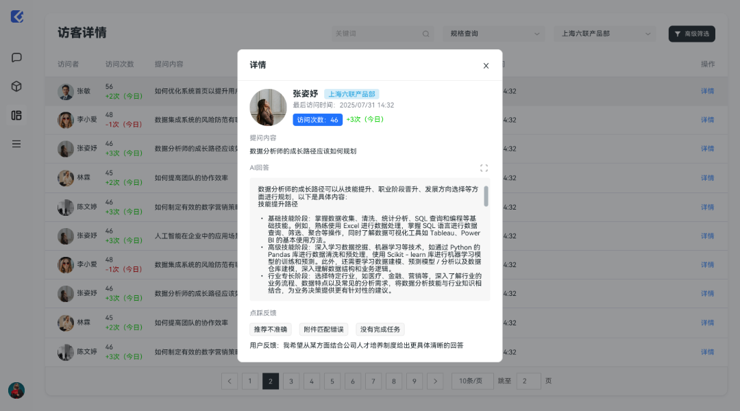This screenshot has width=740, height=411.
Task: Go to page 6
Action: pos(353,382)
